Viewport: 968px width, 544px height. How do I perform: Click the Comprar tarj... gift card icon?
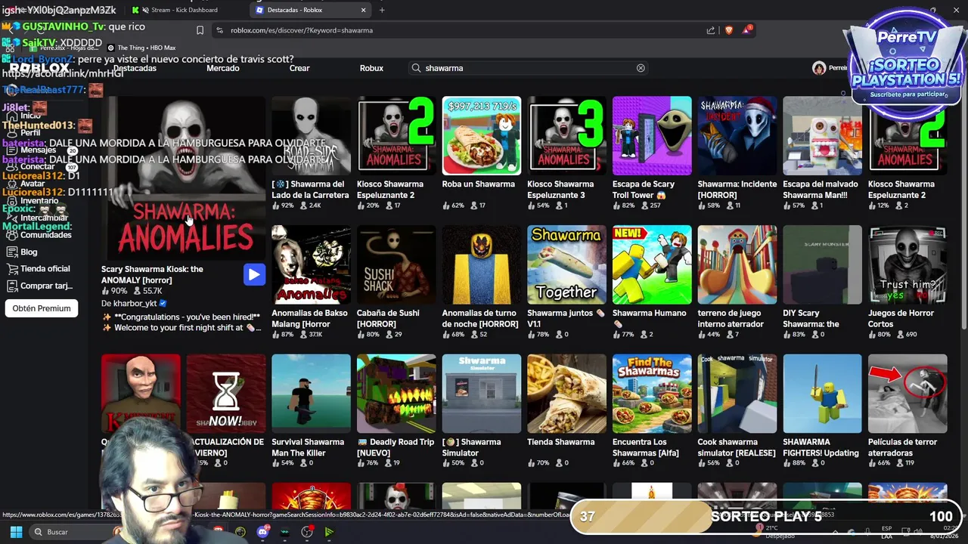point(12,286)
